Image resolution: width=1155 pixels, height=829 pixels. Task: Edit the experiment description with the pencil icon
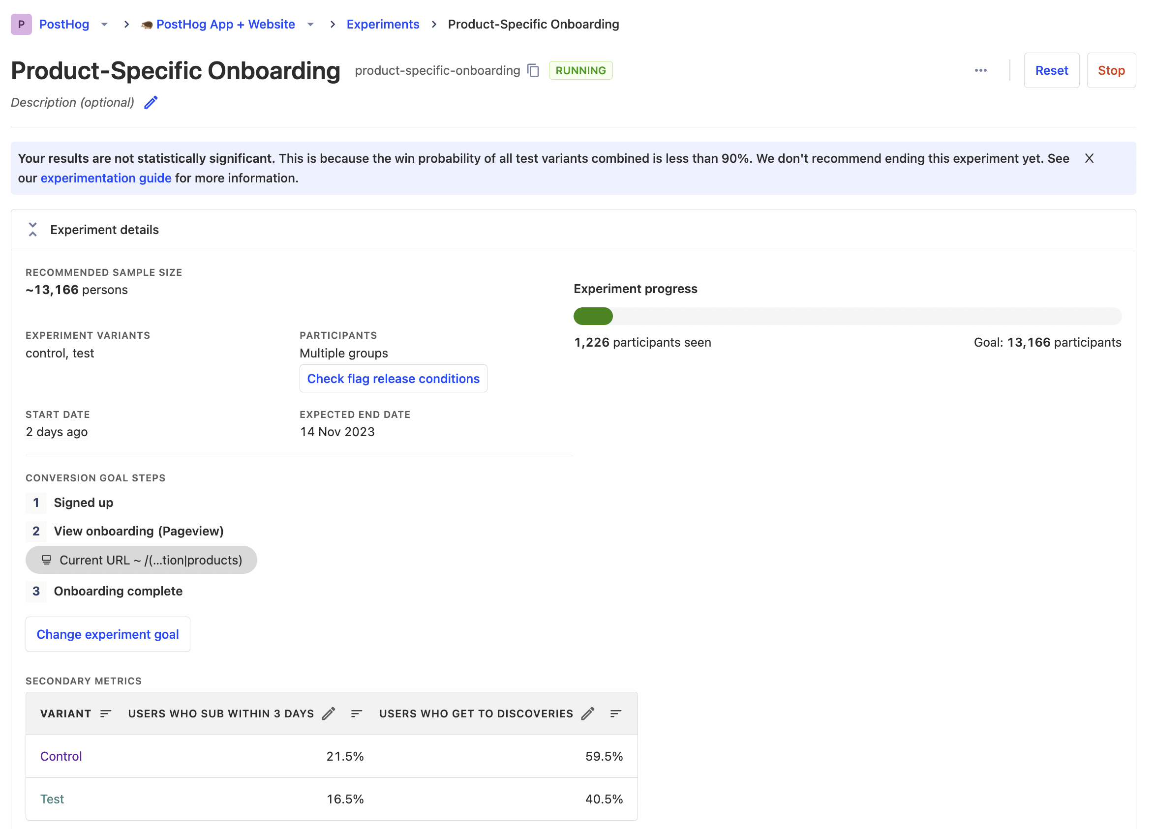tap(151, 102)
